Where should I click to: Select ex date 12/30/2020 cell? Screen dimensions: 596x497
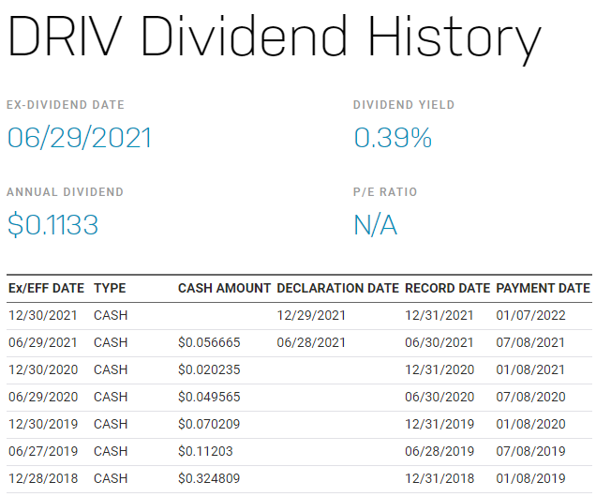(x=43, y=370)
